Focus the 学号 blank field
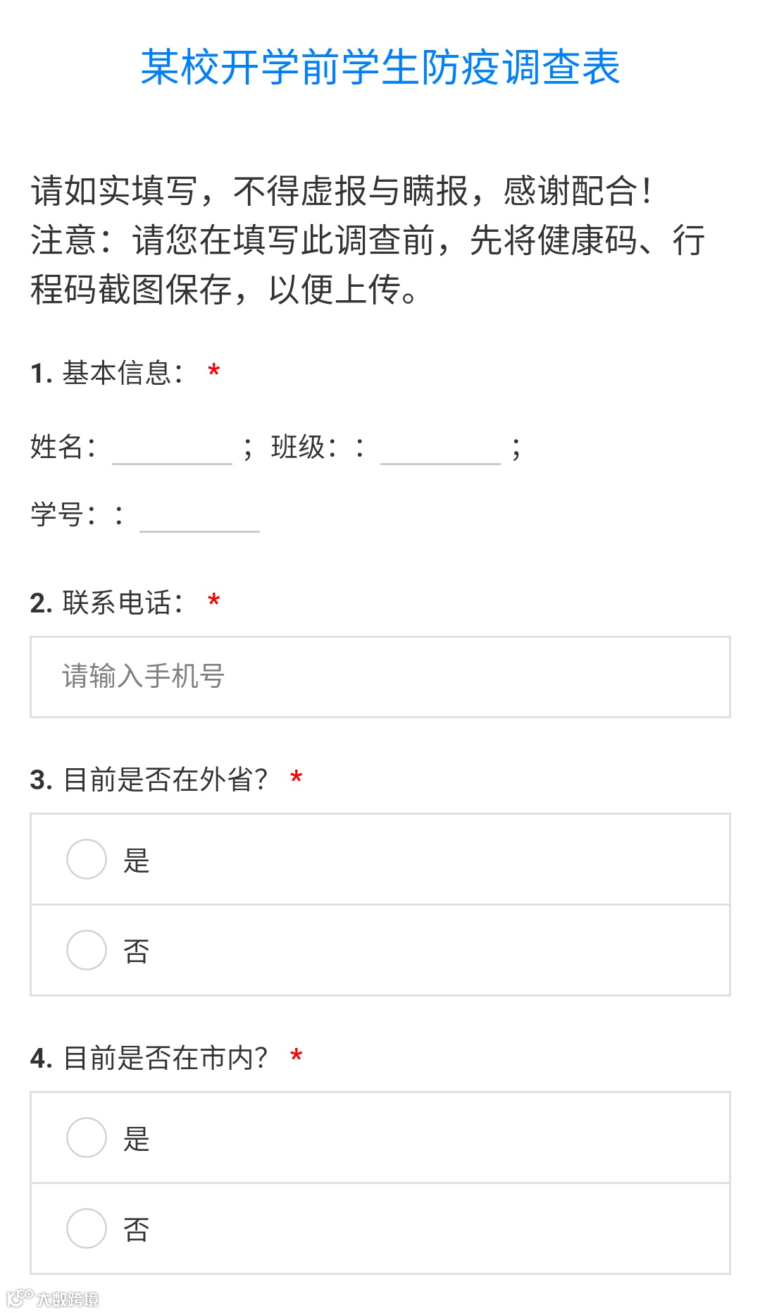760x1313 pixels. (200, 517)
